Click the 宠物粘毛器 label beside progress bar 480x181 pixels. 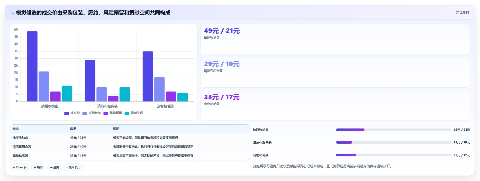pos(261,155)
